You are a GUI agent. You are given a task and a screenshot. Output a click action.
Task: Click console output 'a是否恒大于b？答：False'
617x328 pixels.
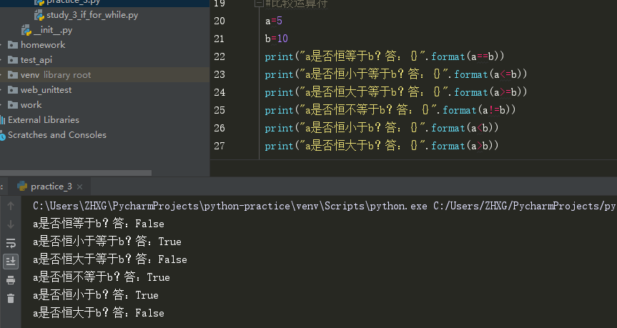coord(99,313)
